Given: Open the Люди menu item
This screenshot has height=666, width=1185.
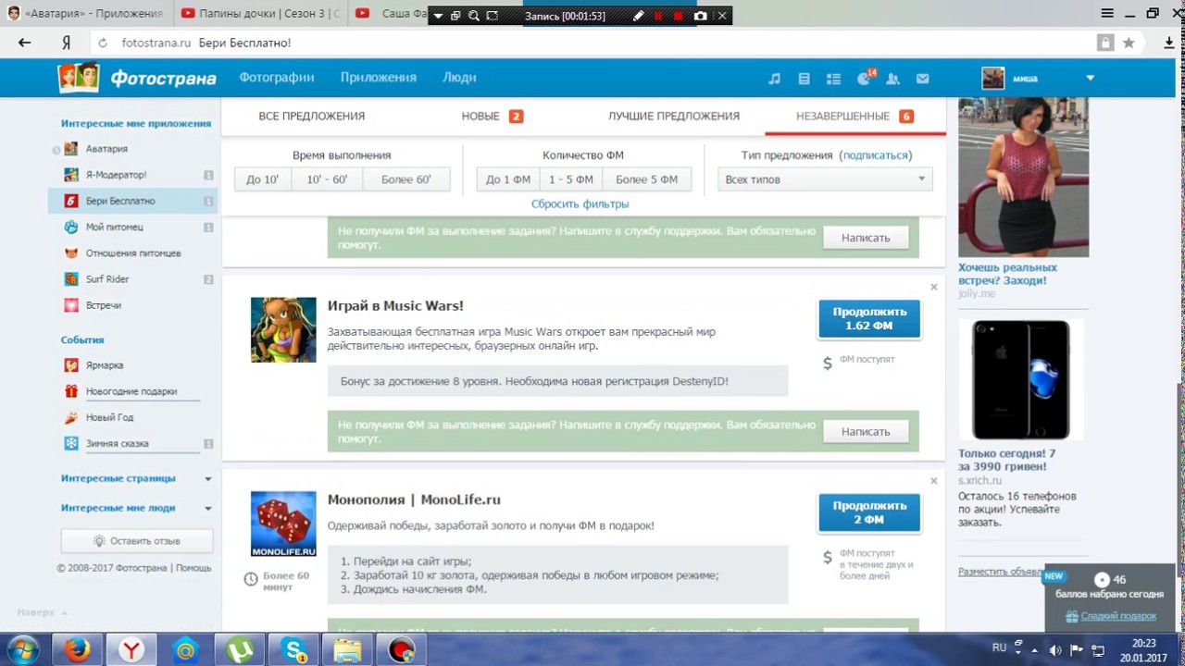Looking at the screenshot, I should (x=459, y=78).
